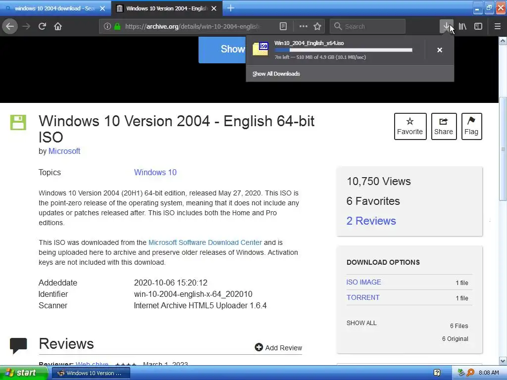Click the 6 Original files text
Screen dimensions: 507x380
(455, 338)
